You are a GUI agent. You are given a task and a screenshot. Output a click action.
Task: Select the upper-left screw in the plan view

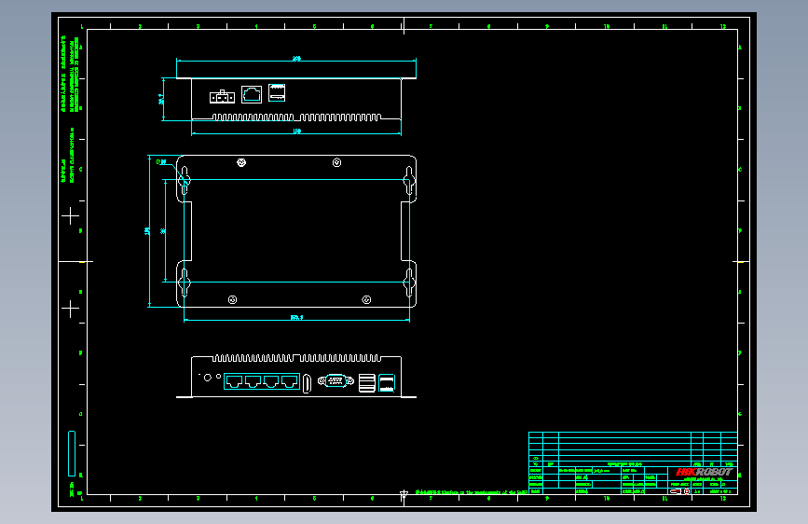click(241, 162)
